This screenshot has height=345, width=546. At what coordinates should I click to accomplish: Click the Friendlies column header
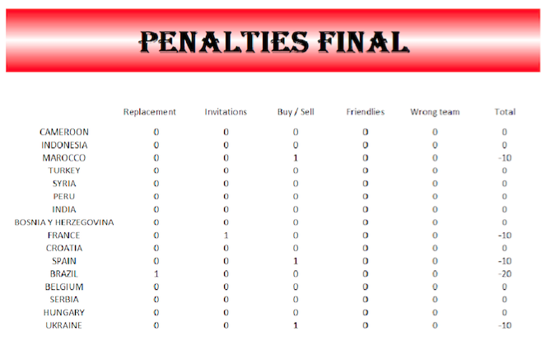(x=365, y=112)
